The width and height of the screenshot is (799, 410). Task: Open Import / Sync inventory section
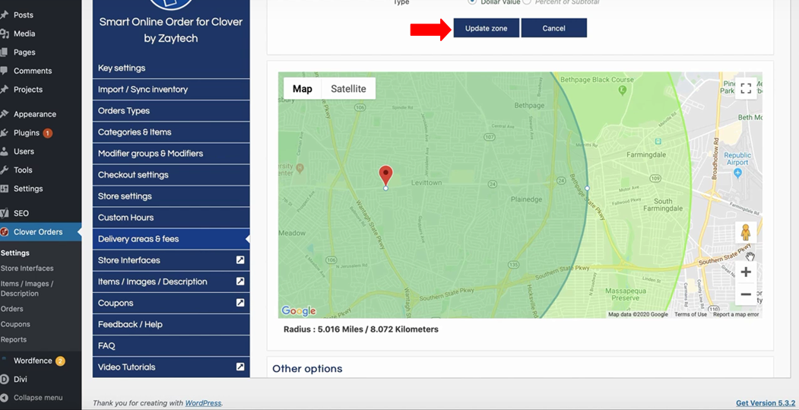pos(171,89)
